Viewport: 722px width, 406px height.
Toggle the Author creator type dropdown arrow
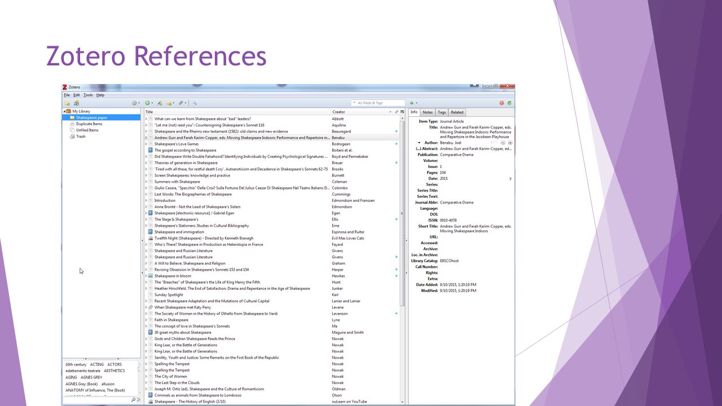pyautogui.click(x=419, y=143)
